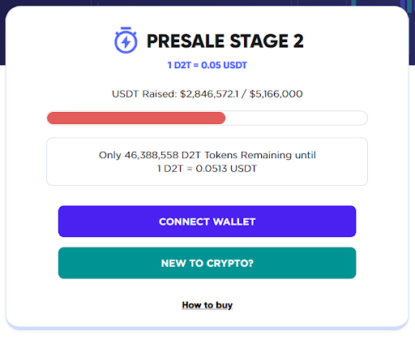Click the 1 D2T = 0.05 USDT price text
The height and width of the screenshot is (340, 415).
(x=207, y=65)
